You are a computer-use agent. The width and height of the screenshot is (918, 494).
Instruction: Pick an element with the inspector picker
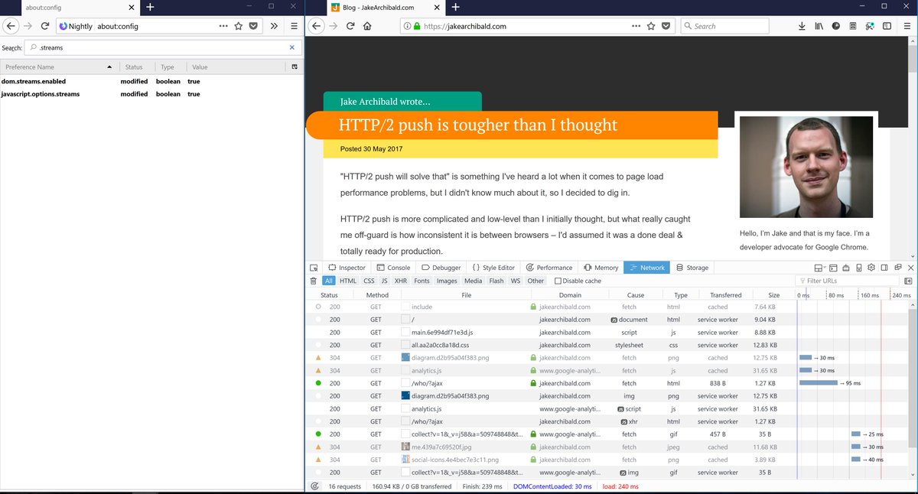click(314, 268)
